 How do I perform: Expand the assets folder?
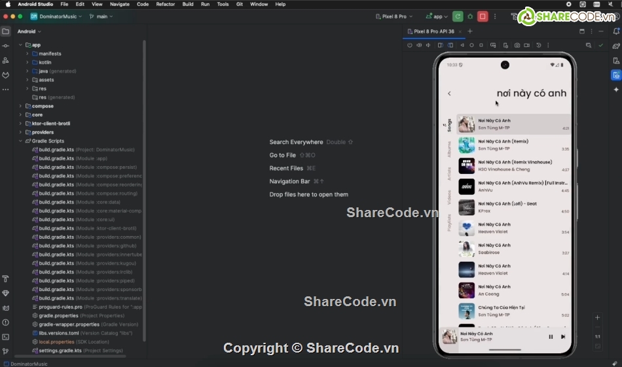(27, 80)
